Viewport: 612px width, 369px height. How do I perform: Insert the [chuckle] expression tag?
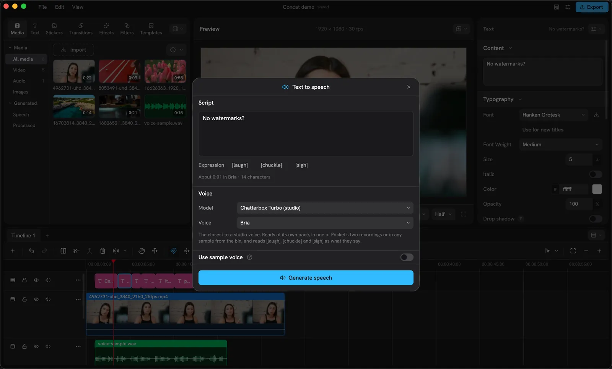pos(271,165)
